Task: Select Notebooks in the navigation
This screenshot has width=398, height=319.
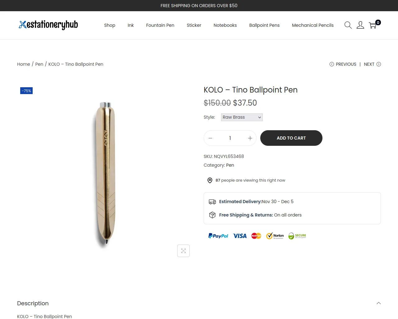Action: pyautogui.click(x=225, y=25)
